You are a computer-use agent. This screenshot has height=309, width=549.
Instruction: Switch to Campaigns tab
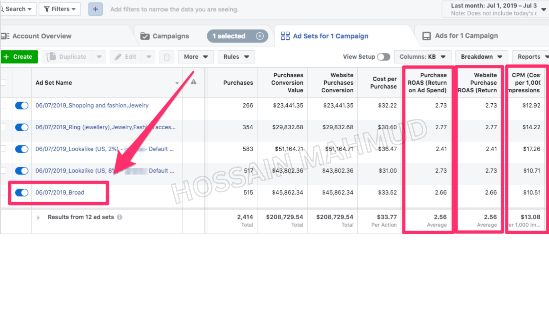pos(171,36)
